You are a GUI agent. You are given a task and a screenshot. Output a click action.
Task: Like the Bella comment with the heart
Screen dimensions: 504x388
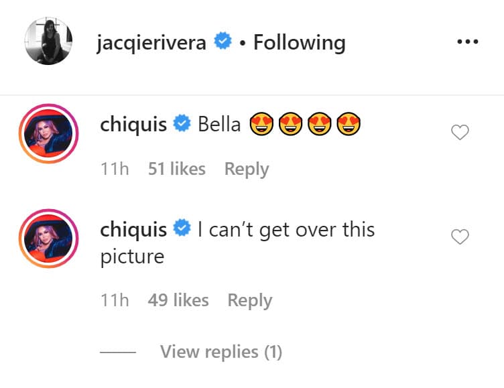click(x=460, y=133)
